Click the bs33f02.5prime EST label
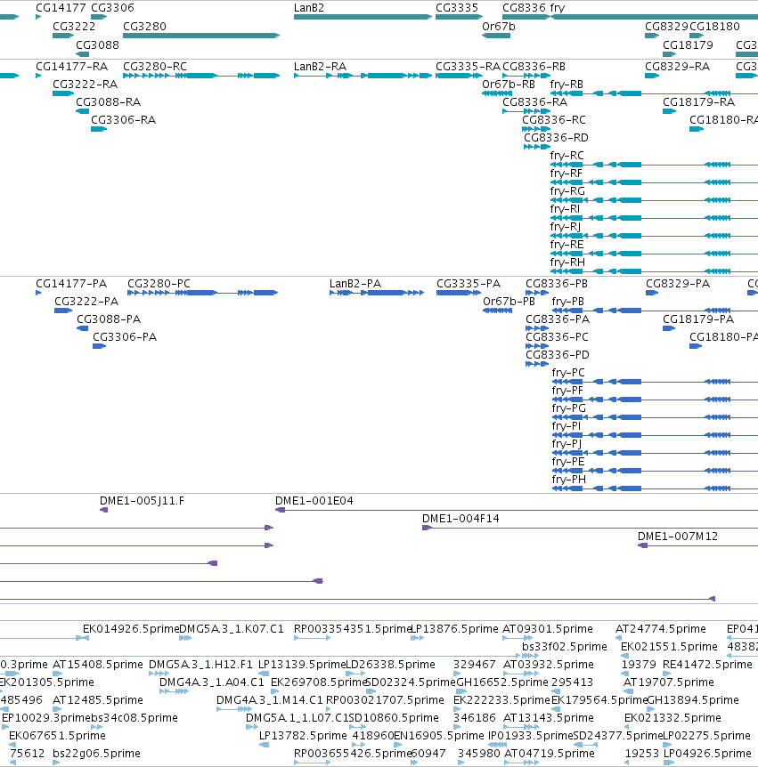 pyautogui.click(x=565, y=647)
